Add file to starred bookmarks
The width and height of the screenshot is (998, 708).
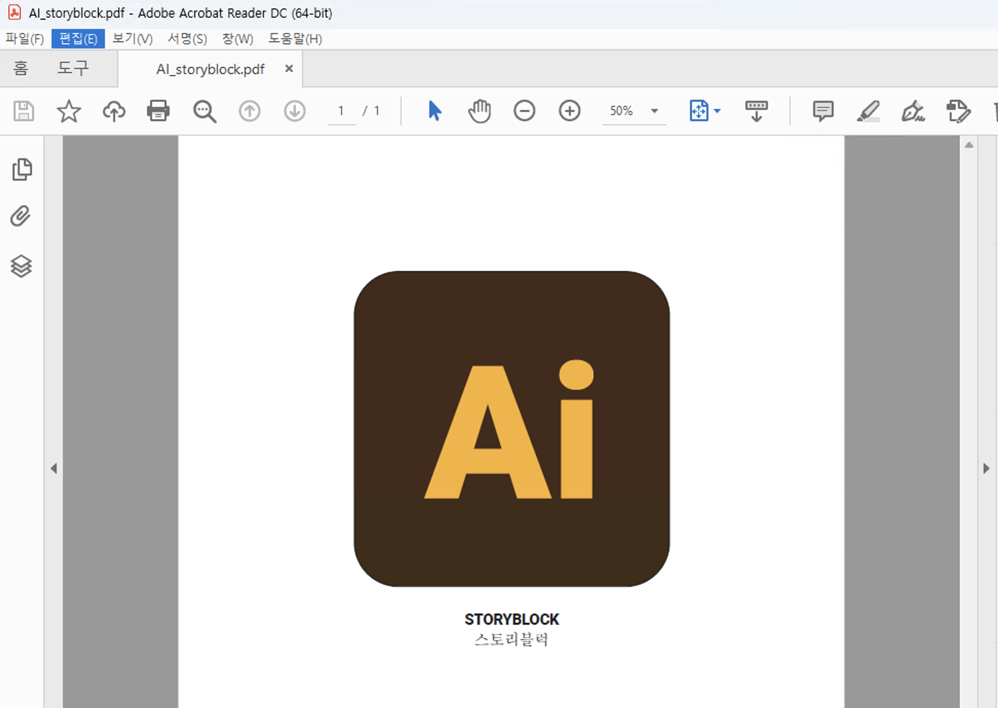pos(69,111)
